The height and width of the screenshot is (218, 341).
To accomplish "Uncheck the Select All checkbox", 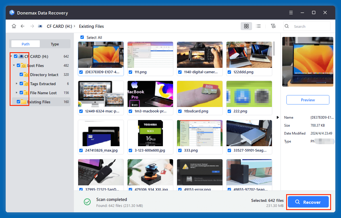I will [82, 37].
